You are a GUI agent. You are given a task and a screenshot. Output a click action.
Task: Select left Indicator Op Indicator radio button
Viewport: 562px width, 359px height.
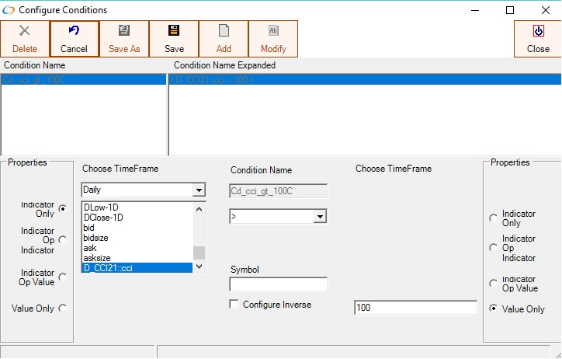click(x=63, y=240)
